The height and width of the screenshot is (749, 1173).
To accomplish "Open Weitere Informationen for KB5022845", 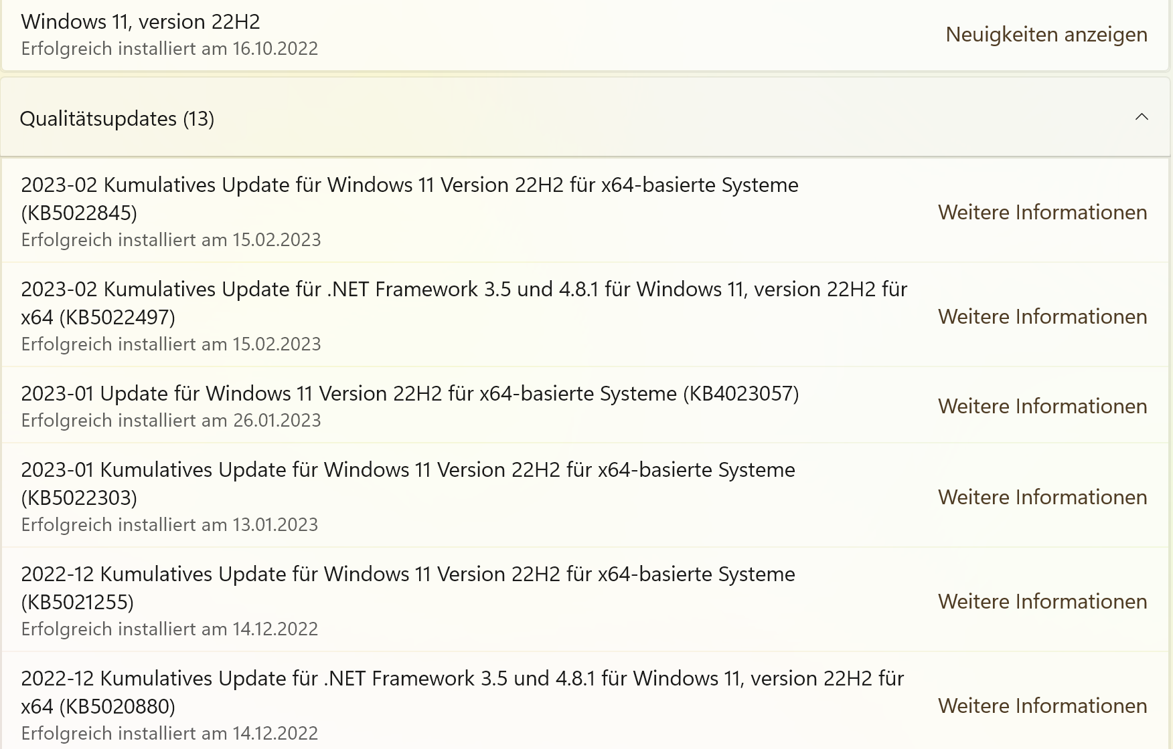I will pyautogui.click(x=1042, y=213).
